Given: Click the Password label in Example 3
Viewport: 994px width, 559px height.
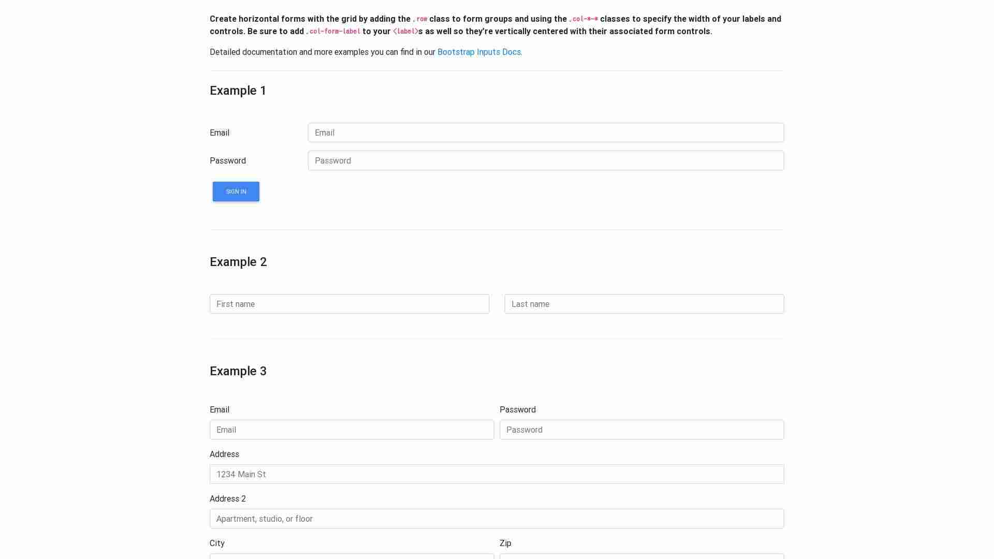Looking at the screenshot, I should (x=517, y=409).
